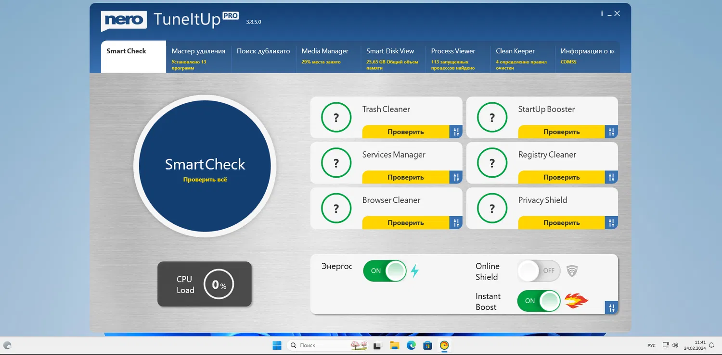Open File Explorer from the taskbar
This screenshot has height=355, width=722.
pyautogui.click(x=395, y=345)
